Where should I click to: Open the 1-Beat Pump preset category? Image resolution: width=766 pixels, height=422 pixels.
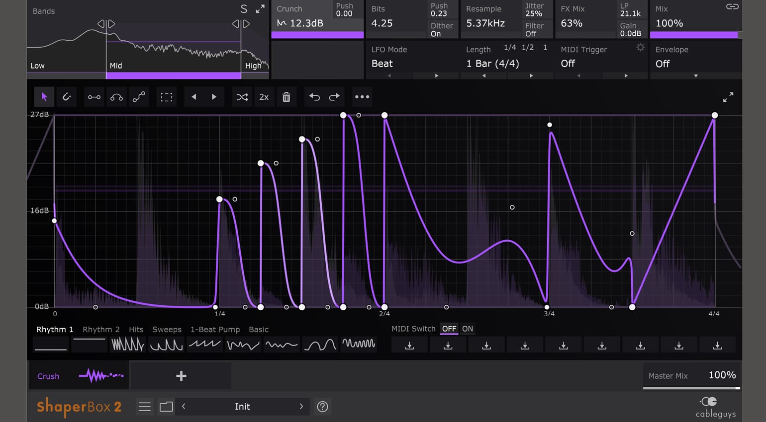(215, 329)
